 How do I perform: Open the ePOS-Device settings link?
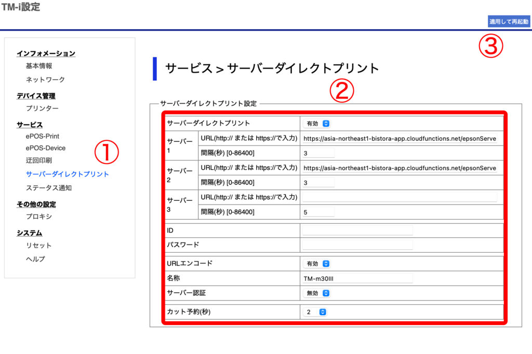pyautogui.click(x=46, y=148)
